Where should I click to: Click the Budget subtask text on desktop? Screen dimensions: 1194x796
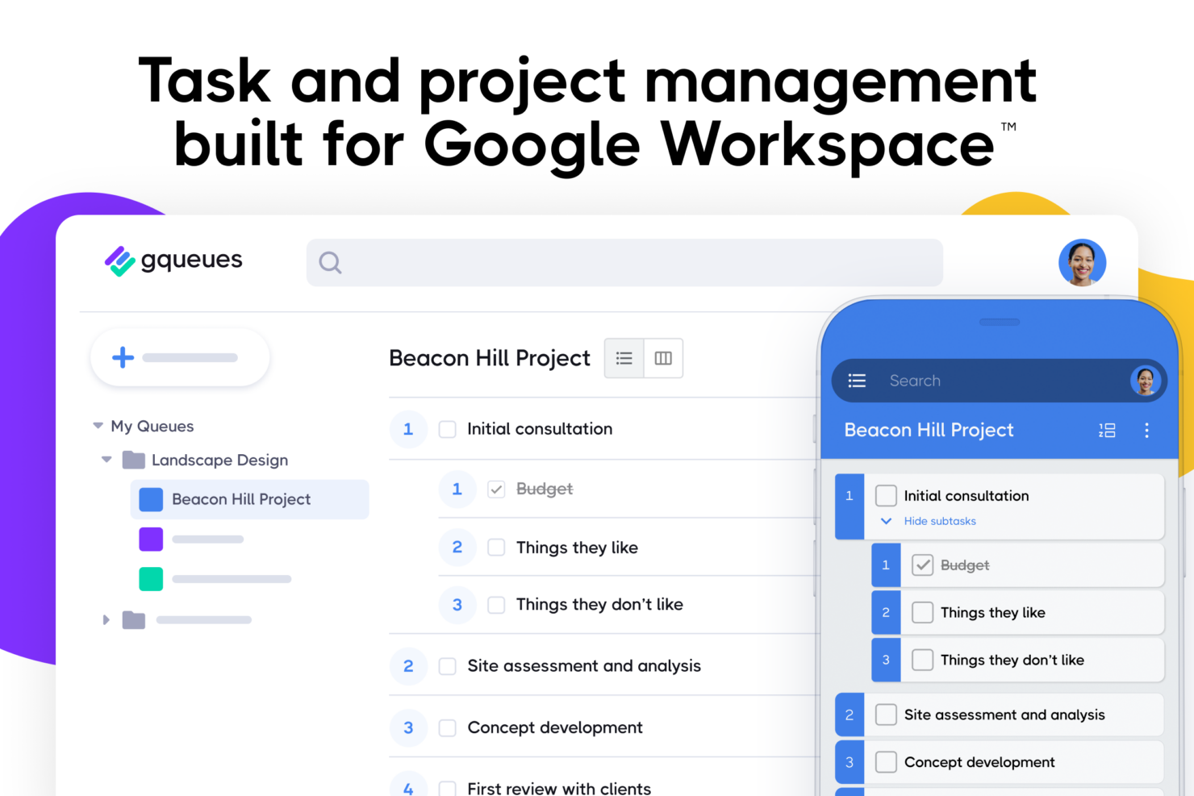coord(545,489)
